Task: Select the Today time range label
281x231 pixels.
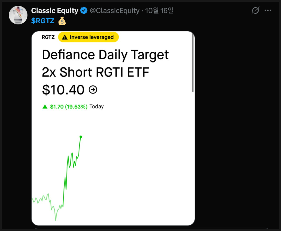Action: [97, 107]
